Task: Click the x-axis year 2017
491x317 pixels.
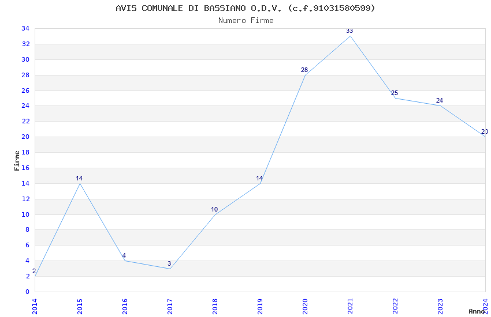Action: pos(170,307)
